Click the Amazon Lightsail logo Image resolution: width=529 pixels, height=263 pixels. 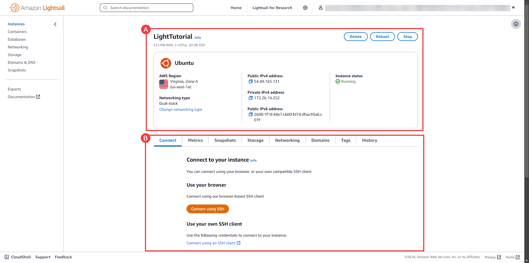(x=37, y=8)
